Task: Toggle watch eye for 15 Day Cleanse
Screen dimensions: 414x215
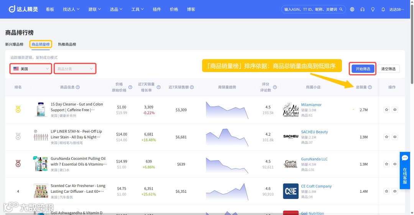Action: (395, 110)
